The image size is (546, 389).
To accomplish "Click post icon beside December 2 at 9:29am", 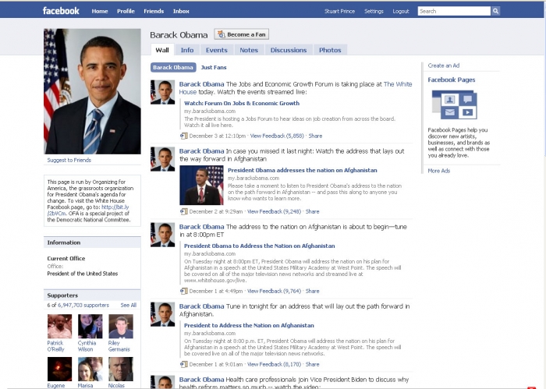I will pos(184,211).
